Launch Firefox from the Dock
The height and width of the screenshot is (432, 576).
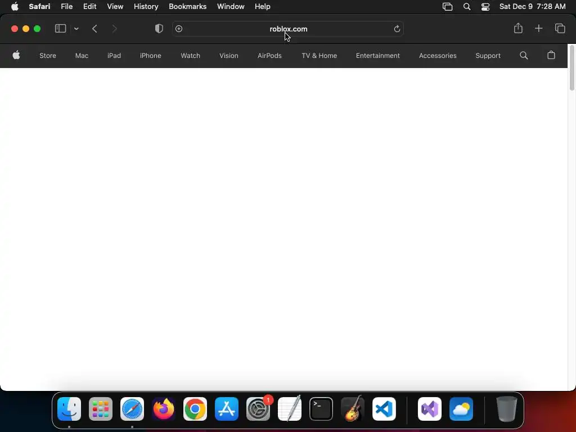point(164,409)
